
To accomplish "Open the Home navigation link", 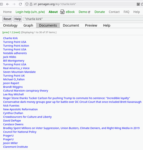I will [x=7, y=12].
